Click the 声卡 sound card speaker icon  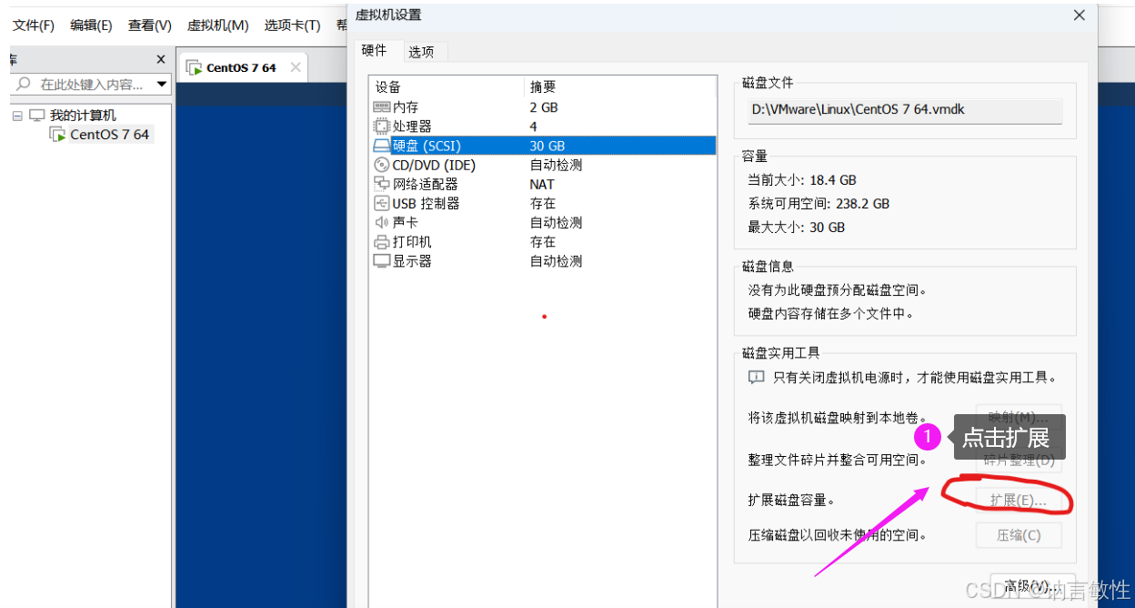coord(382,222)
